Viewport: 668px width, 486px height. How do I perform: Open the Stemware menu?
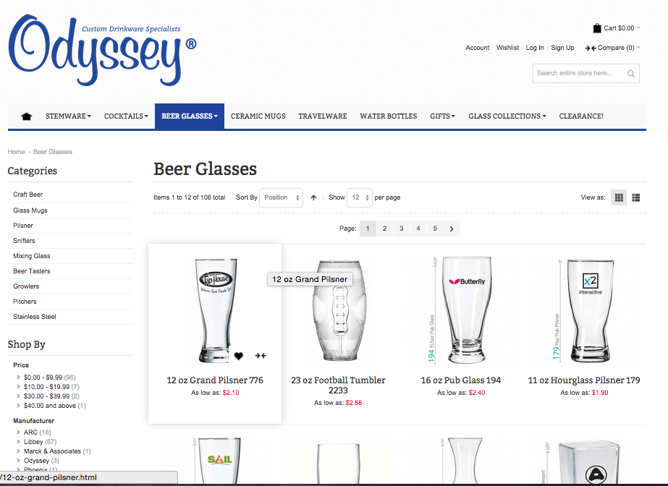pos(68,116)
